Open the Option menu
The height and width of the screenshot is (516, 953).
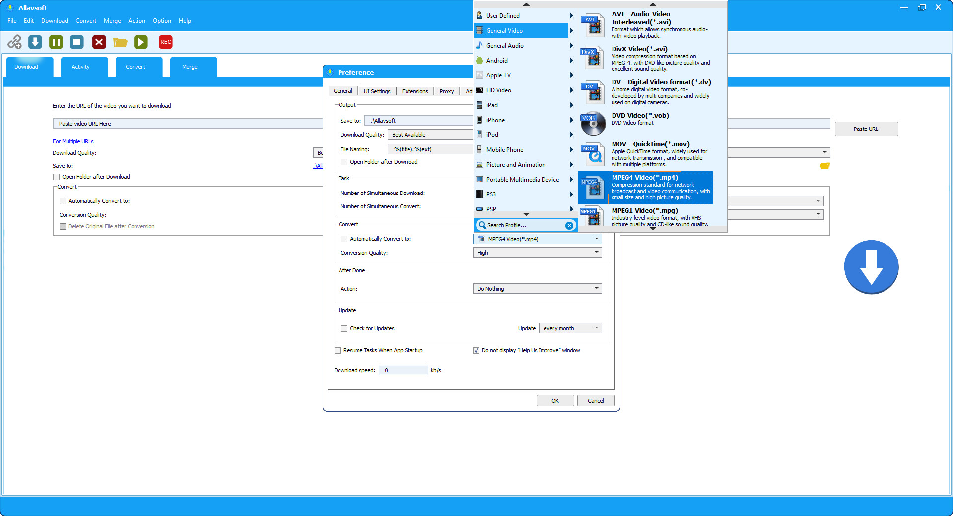pos(162,21)
